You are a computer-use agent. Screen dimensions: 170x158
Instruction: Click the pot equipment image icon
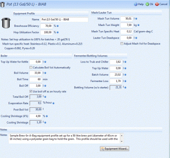6,23
